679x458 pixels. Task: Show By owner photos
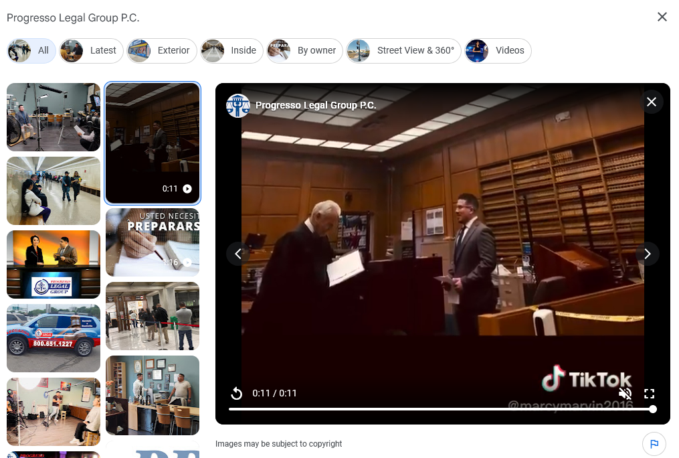(x=304, y=51)
